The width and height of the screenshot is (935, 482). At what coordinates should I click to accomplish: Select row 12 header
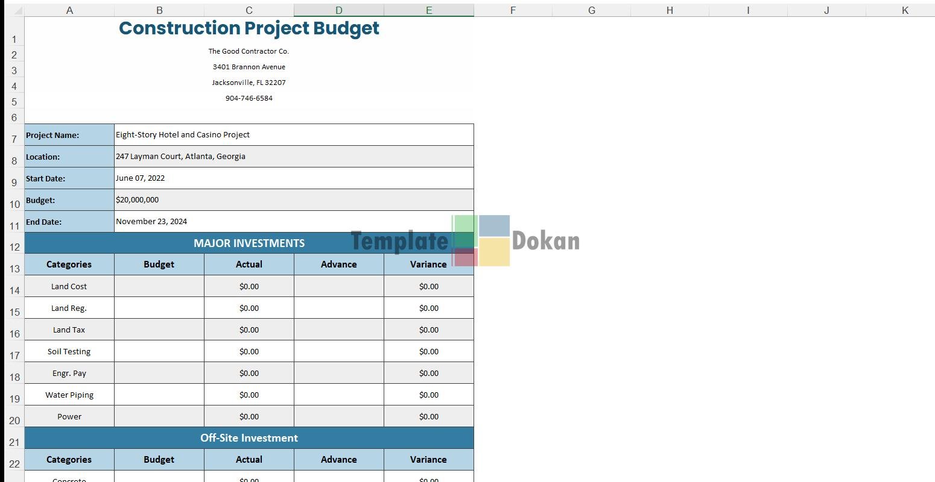(x=14, y=247)
